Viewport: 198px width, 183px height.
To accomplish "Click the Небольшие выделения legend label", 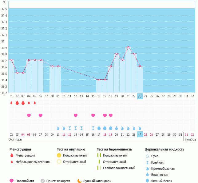I will pyautogui.click(x=32, y=162).
